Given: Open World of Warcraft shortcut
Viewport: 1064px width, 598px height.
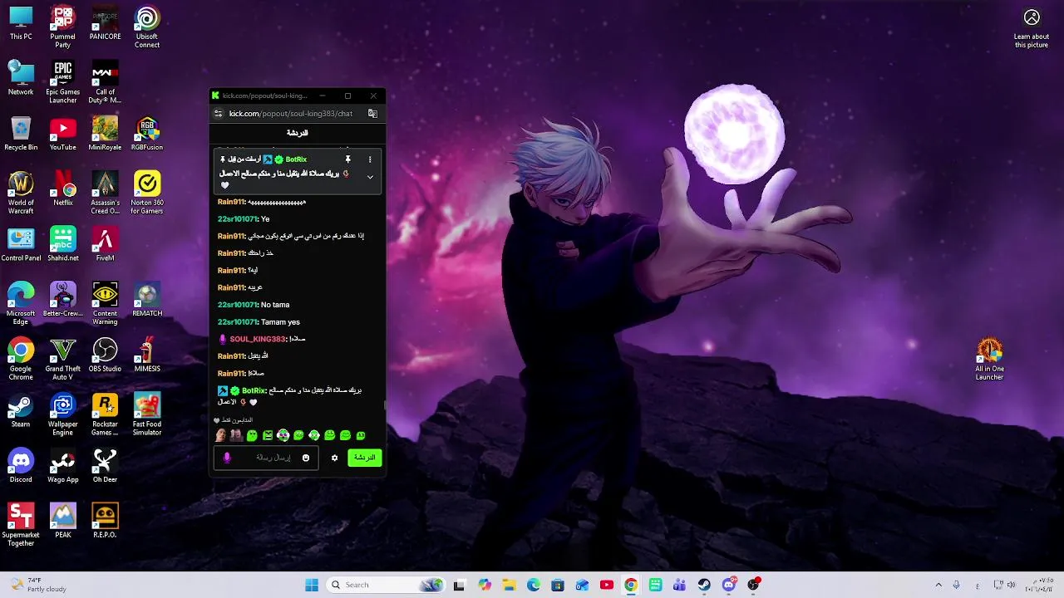Looking at the screenshot, I should (x=21, y=194).
